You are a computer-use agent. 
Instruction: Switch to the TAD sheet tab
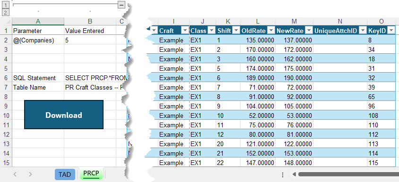pos(65,174)
